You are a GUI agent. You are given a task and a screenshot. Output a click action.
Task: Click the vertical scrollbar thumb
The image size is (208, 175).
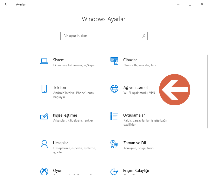207,92
